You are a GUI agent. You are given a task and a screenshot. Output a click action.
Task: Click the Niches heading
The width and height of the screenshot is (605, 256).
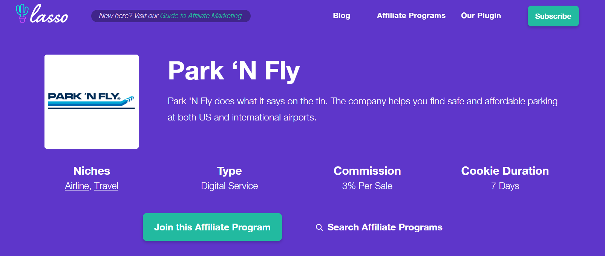[x=92, y=171]
